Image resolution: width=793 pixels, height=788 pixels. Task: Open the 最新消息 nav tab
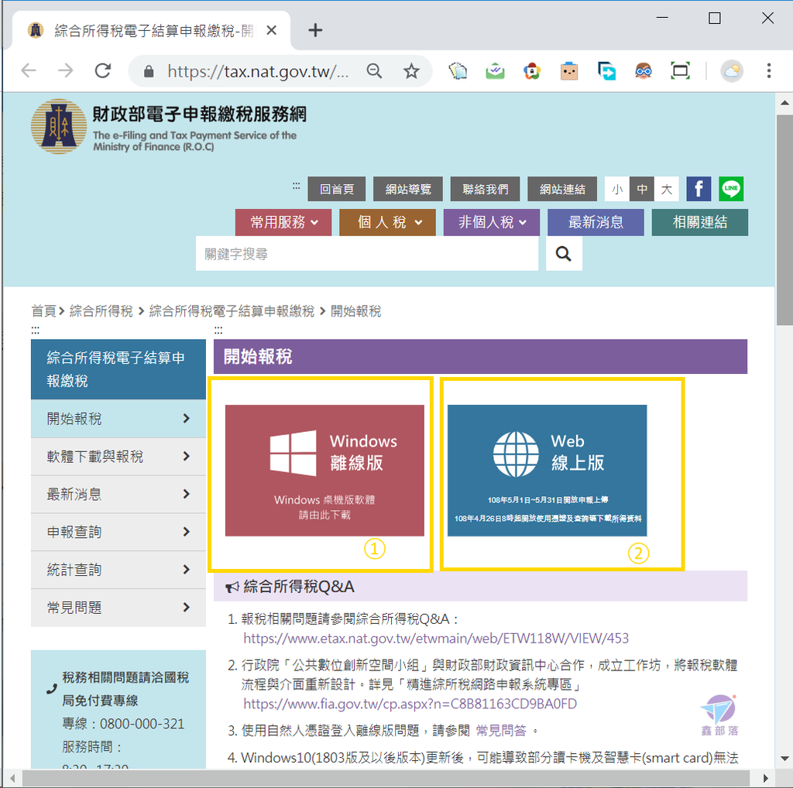[596, 222]
